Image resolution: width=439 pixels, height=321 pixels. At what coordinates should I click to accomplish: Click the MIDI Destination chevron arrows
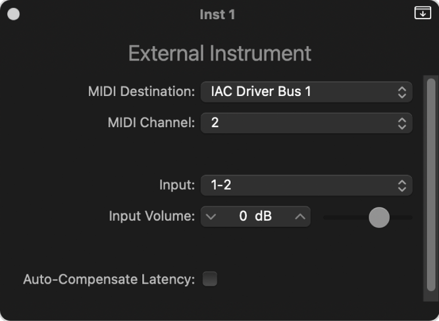tap(402, 92)
